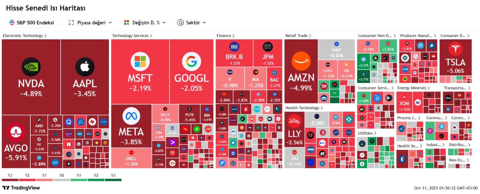Expand the Finance sector heading
This screenshot has width=480, height=194.
(225, 35)
